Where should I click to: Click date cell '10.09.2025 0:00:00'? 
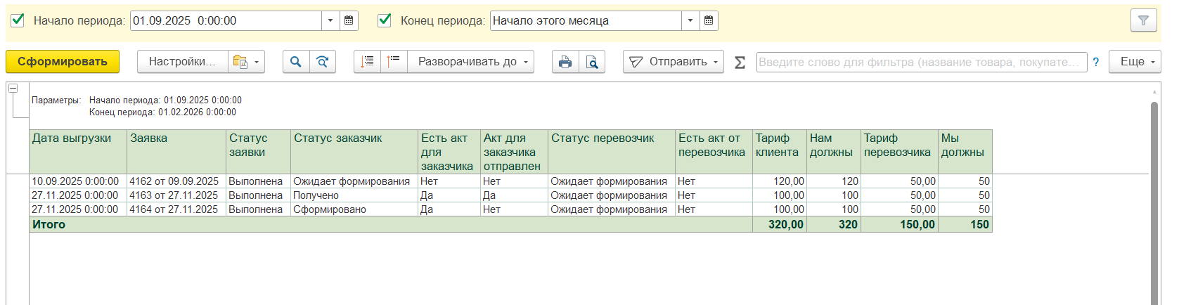point(78,181)
